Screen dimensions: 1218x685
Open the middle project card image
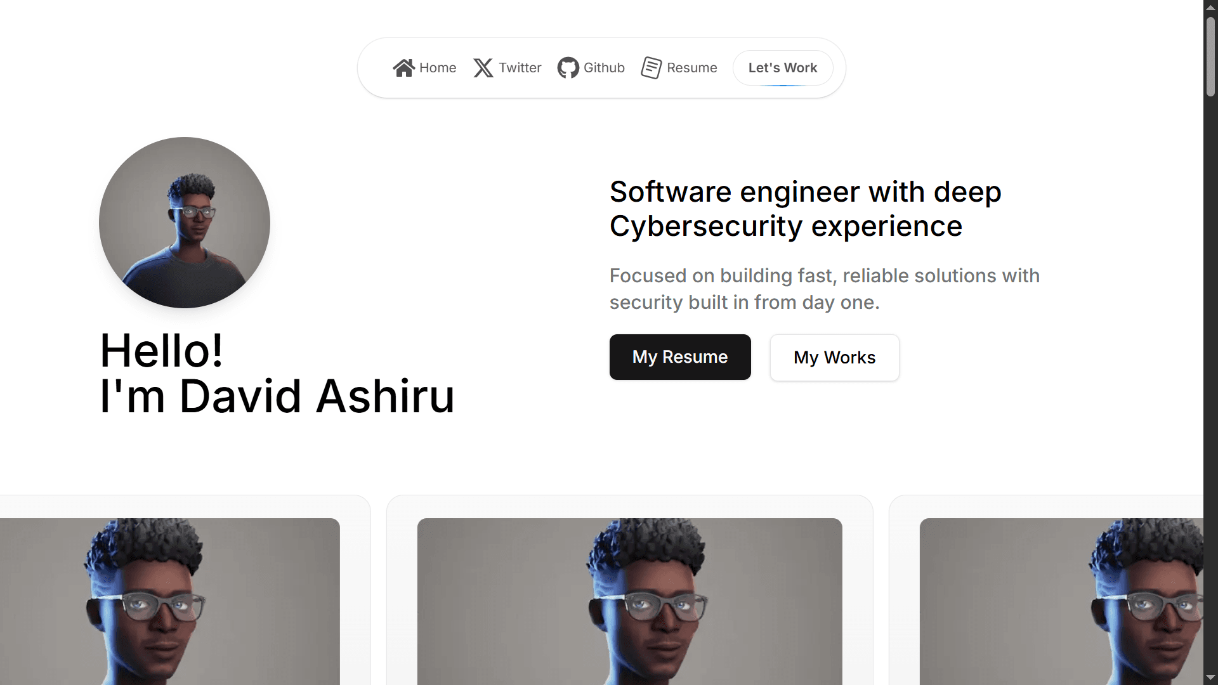pos(629,601)
